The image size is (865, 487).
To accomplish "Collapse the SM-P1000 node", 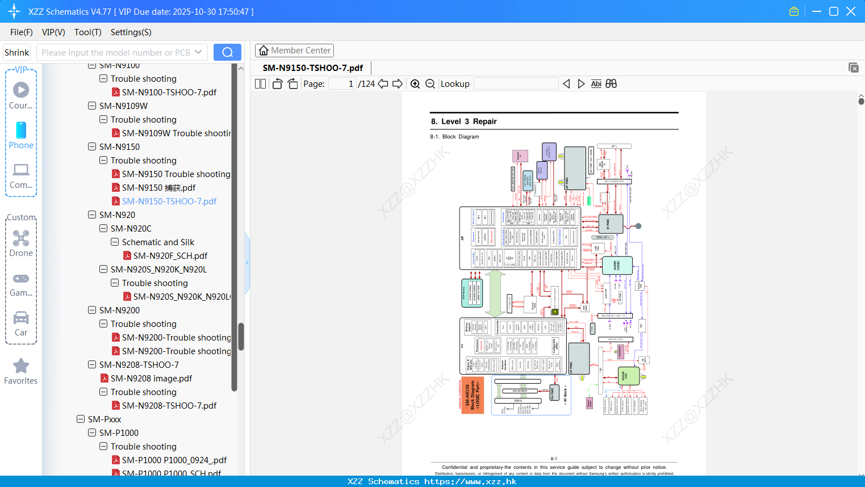I will tap(92, 433).
